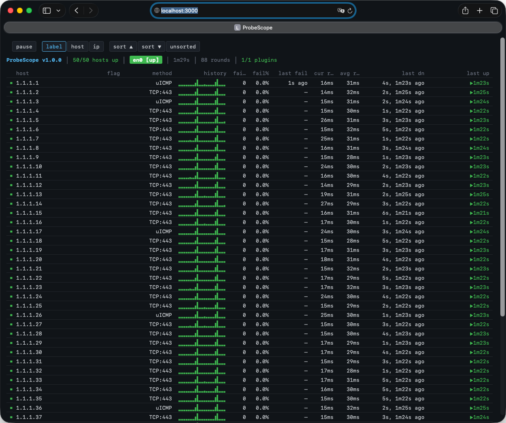Image resolution: width=506 pixels, height=423 pixels.
Task: Click the green status dot for 1.1.1.10
Action: pyautogui.click(x=11, y=167)
